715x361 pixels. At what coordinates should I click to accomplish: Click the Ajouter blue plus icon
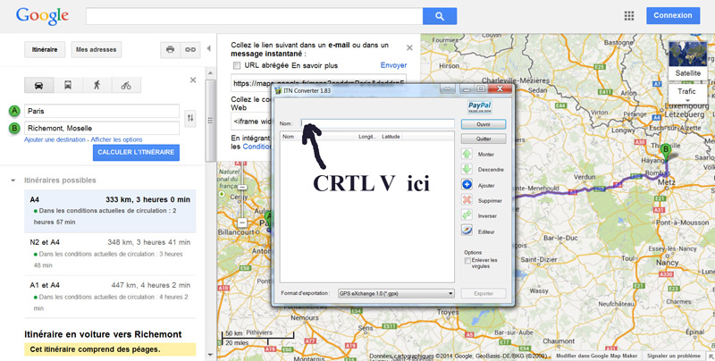[467, 185]
